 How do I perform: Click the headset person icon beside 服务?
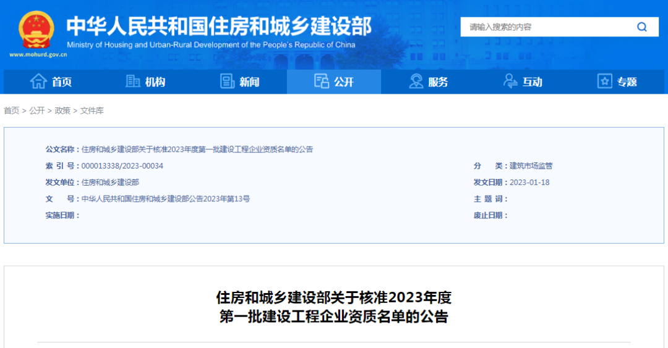pos(416,81)
